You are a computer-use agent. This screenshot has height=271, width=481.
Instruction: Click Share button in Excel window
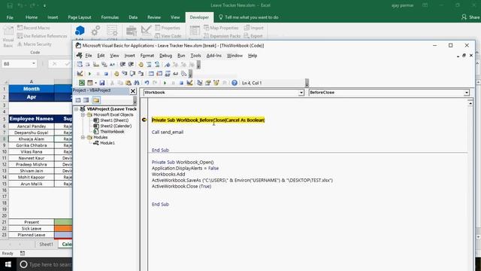(470, 17)
